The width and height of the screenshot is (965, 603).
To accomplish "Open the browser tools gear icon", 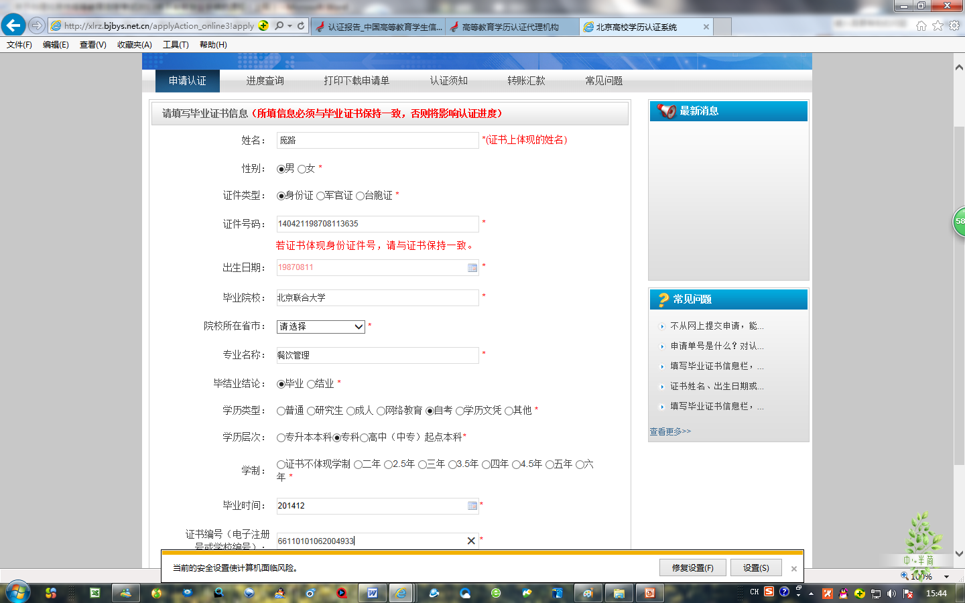I will tap(954, 25).
